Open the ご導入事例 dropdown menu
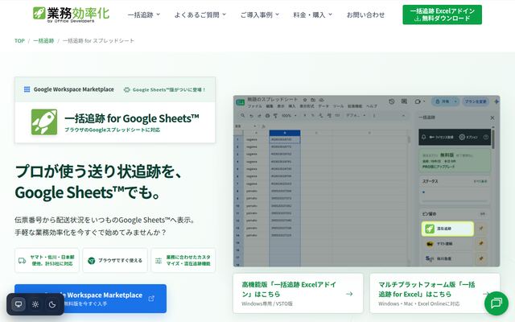Image resolution: width=515 pixels, height=322 pixels. click(259, 14)
